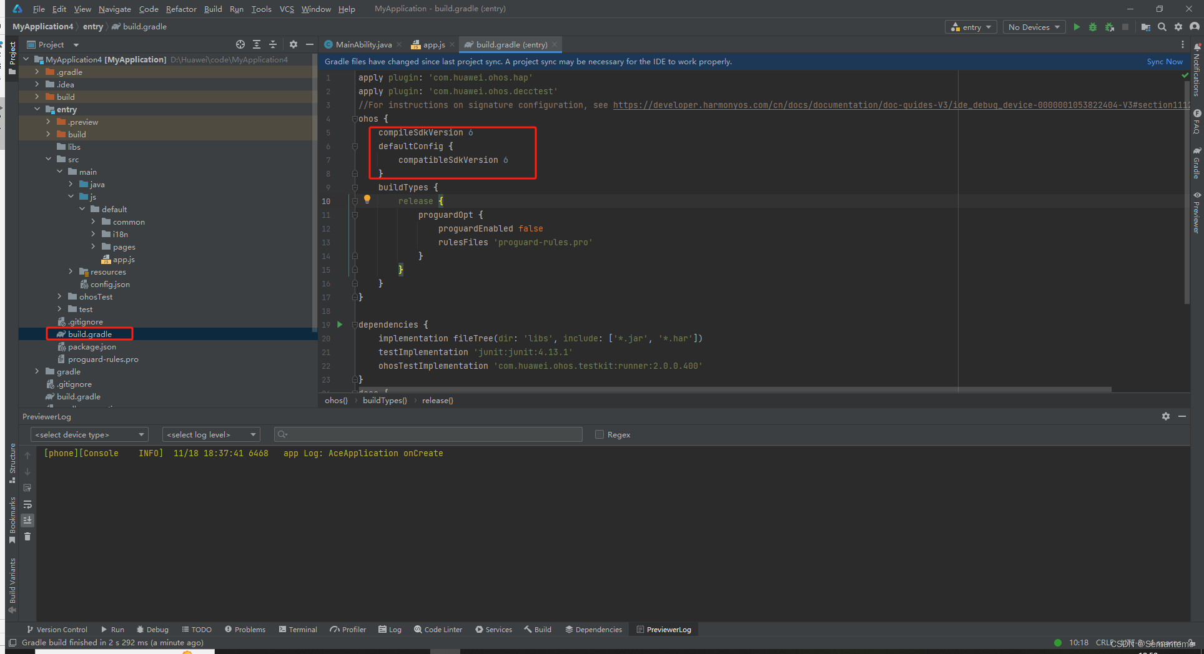Open Project panel options gear
1204x654 pixels.
tap(294, 44)
